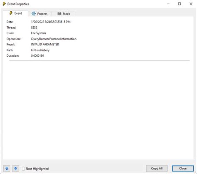
Task: Click the Class: label
Action: (10, 33)
